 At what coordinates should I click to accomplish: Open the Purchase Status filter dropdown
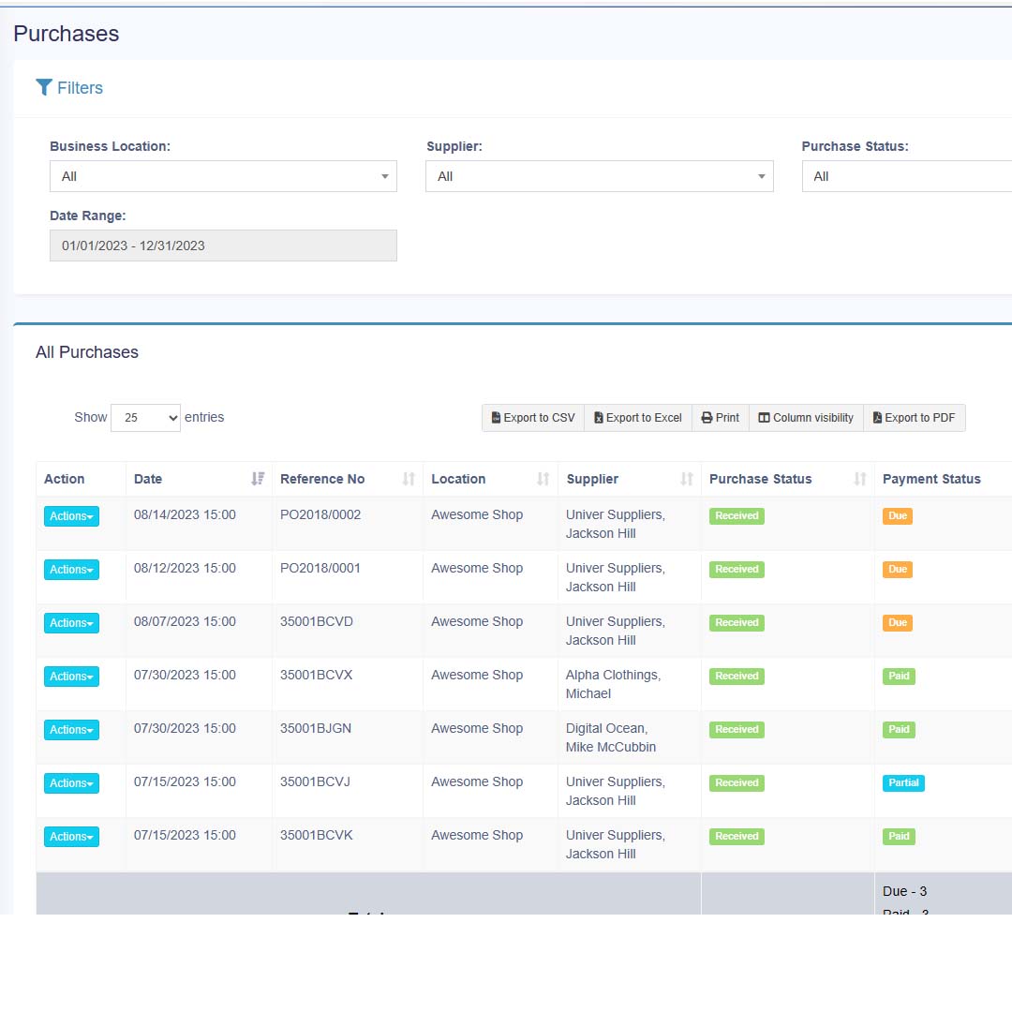coord(907,176)
